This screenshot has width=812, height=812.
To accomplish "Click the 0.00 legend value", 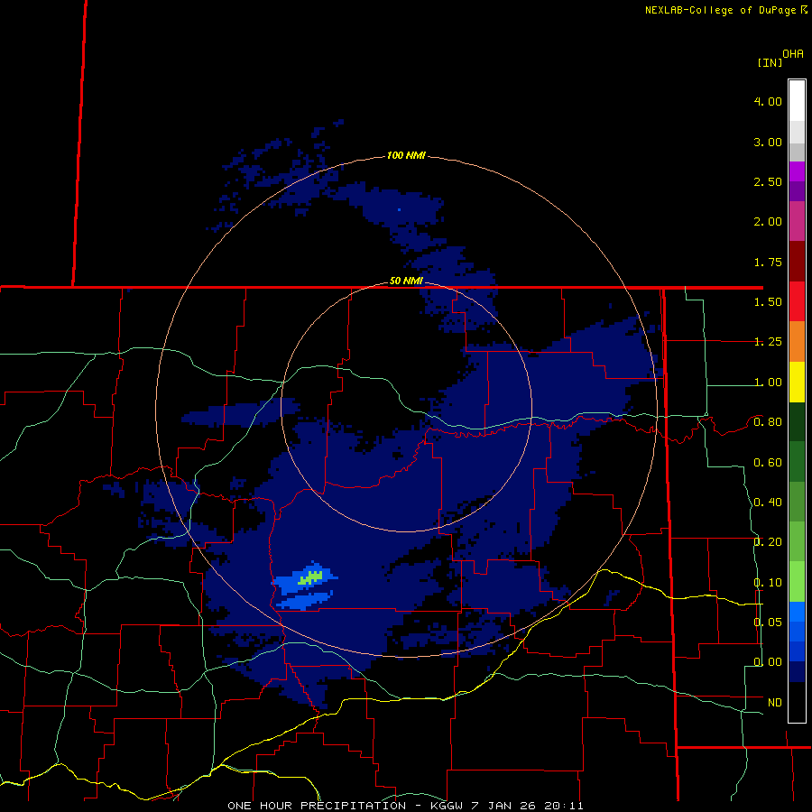I will coord(768,662).
